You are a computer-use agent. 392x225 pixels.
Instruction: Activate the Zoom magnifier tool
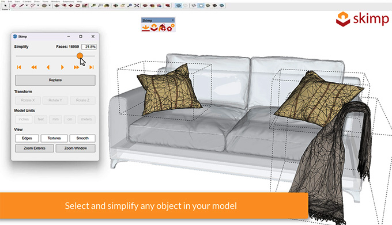(130, 6)
